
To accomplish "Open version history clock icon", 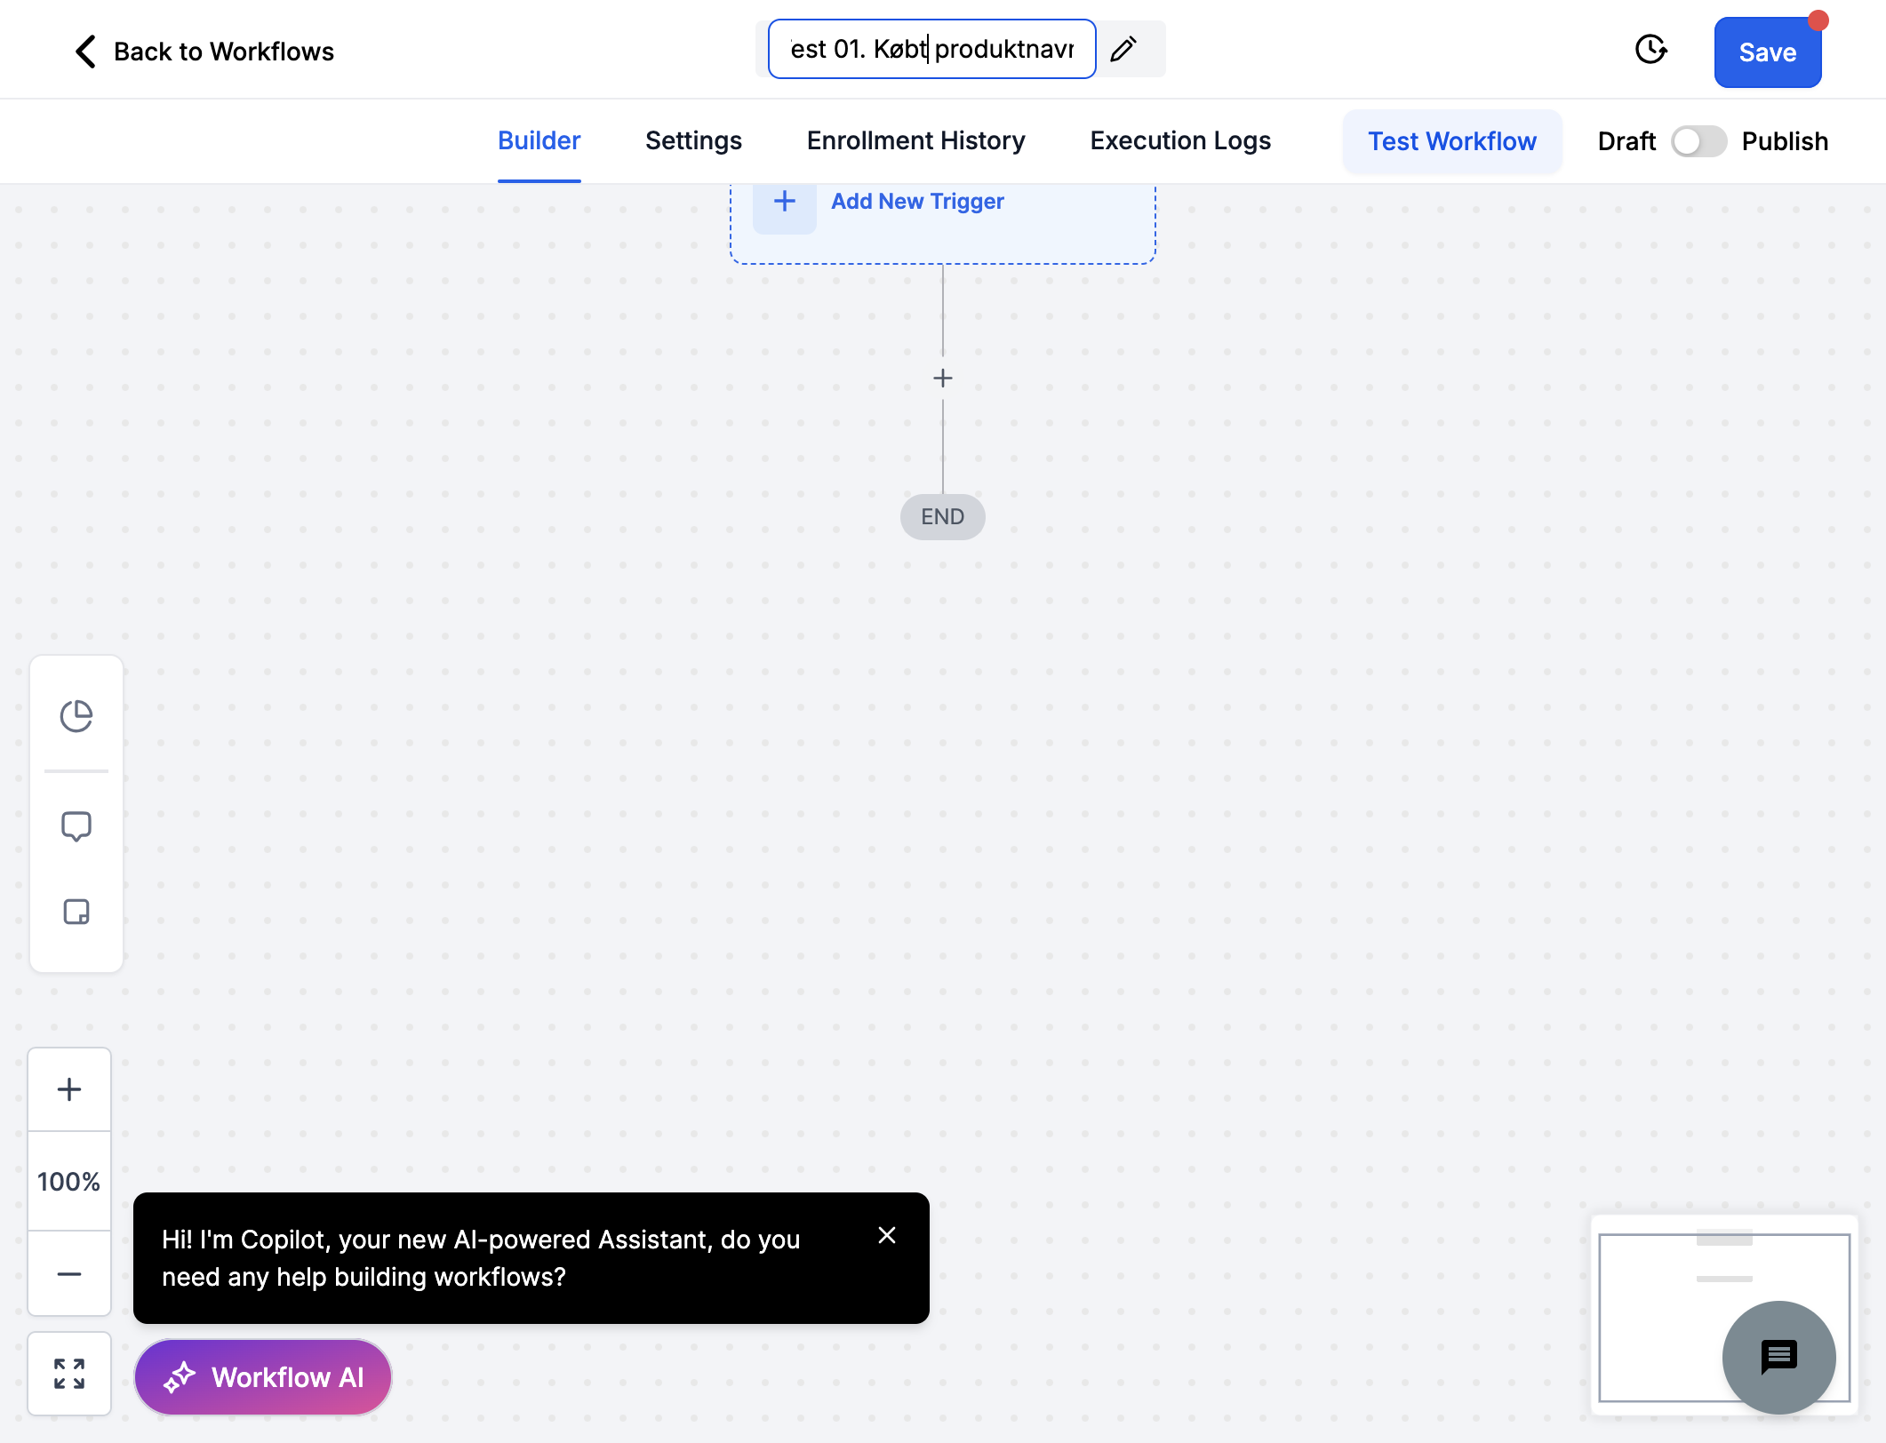I will [x=1650, y=50].
